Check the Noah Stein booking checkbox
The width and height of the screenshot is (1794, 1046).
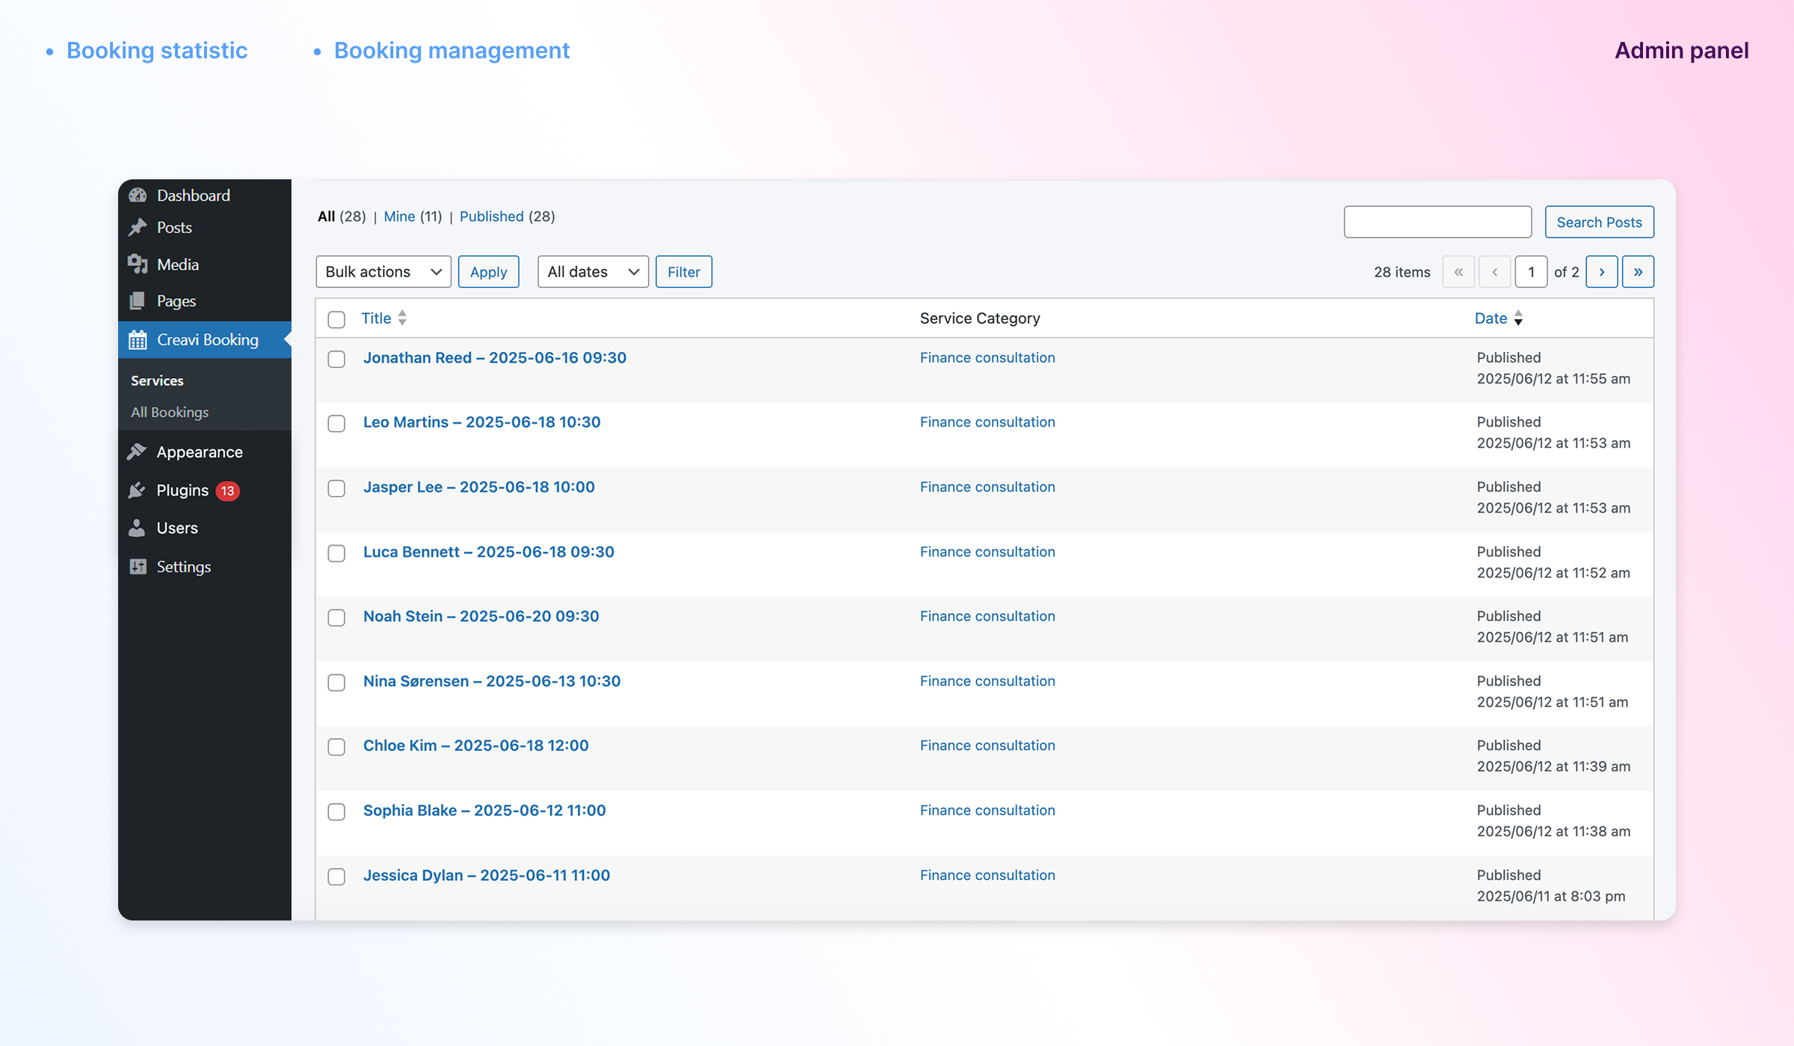click(x=336, y=618)
